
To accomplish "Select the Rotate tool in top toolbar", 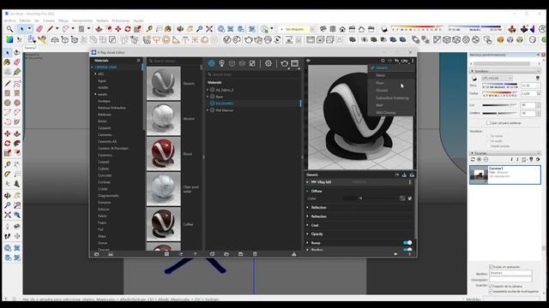I will coord(128,29).
